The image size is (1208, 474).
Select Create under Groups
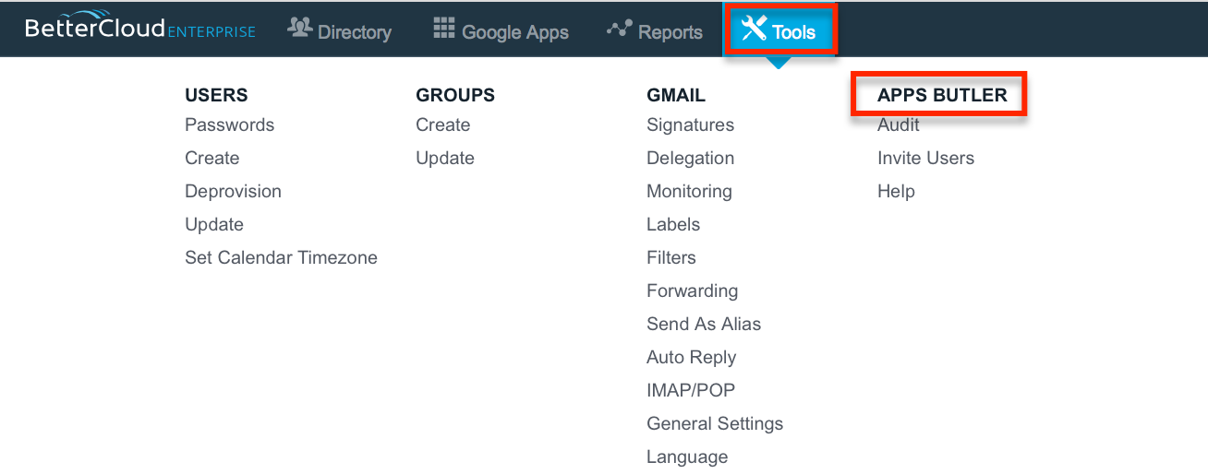(442, 124)
